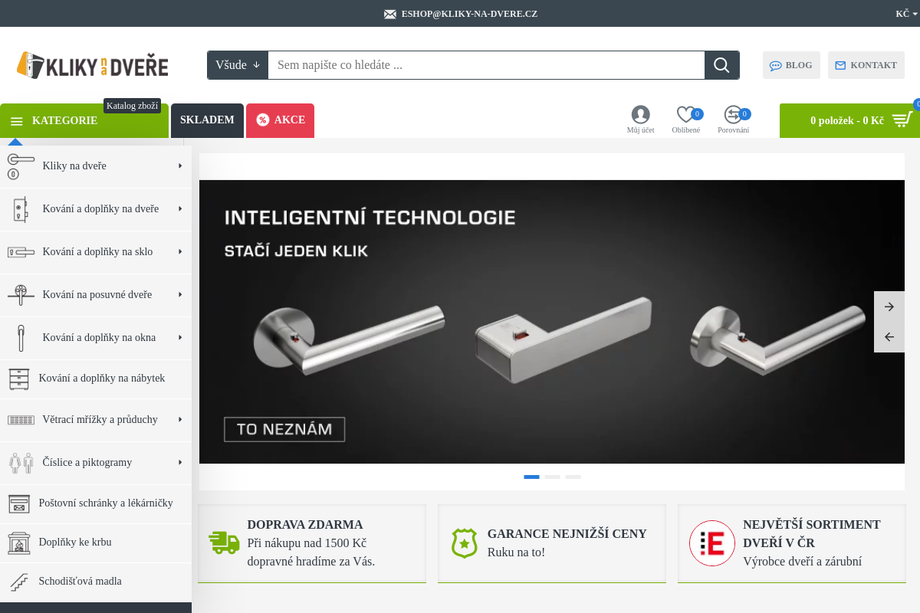Click the search text input field
Screen dimensions: 920x613
click(x=486, y=65)
